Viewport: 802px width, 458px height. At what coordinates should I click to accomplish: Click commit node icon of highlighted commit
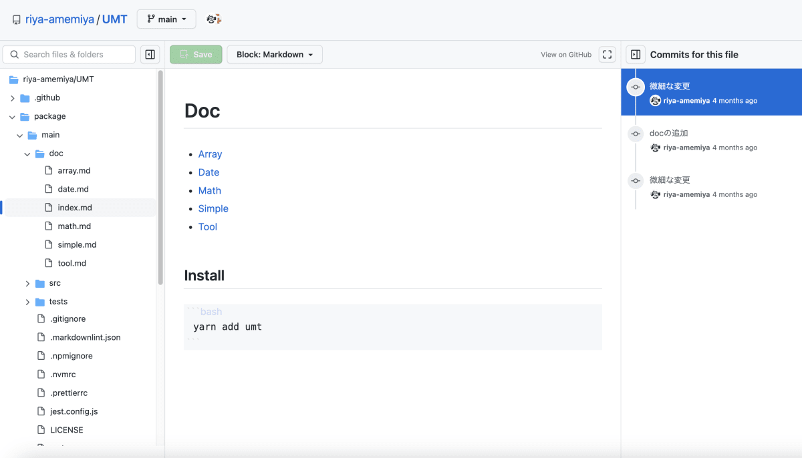(636, 87)
